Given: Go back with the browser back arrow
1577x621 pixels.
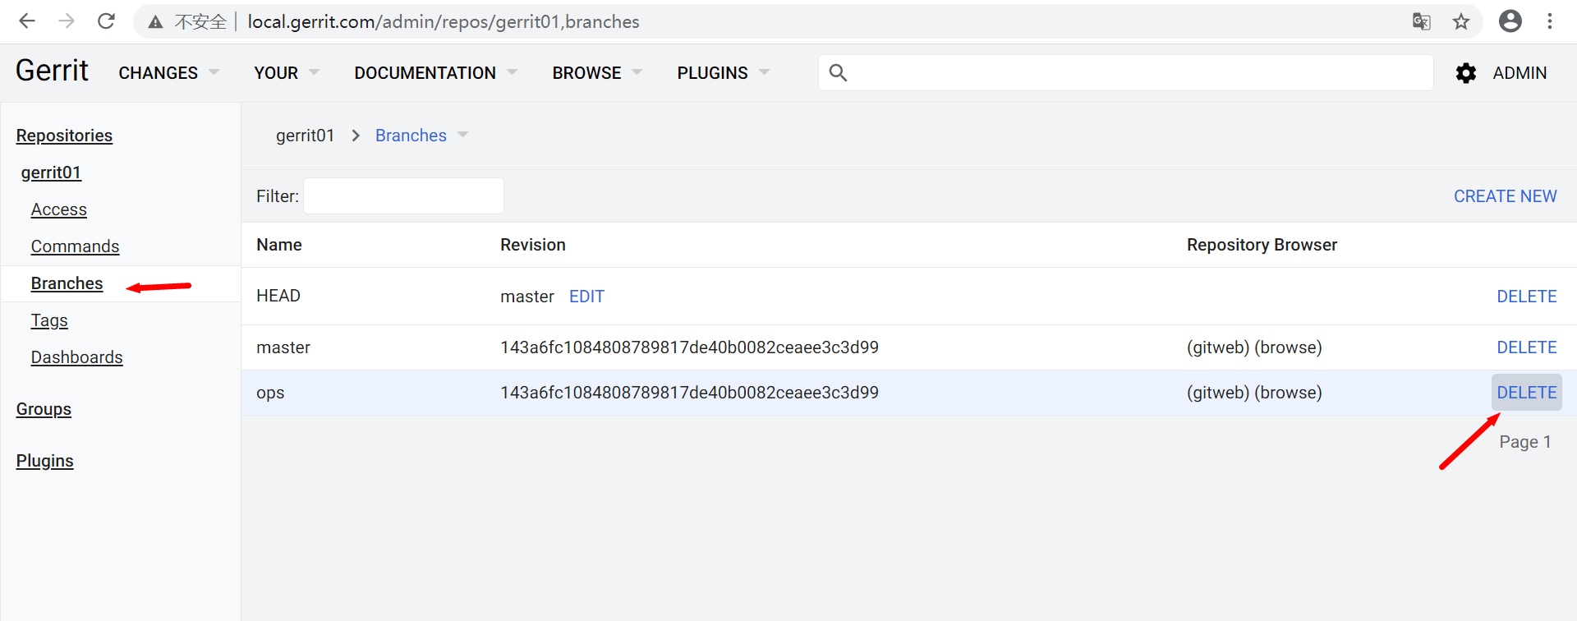Looking at the screenshot, I should coord(27,21).
